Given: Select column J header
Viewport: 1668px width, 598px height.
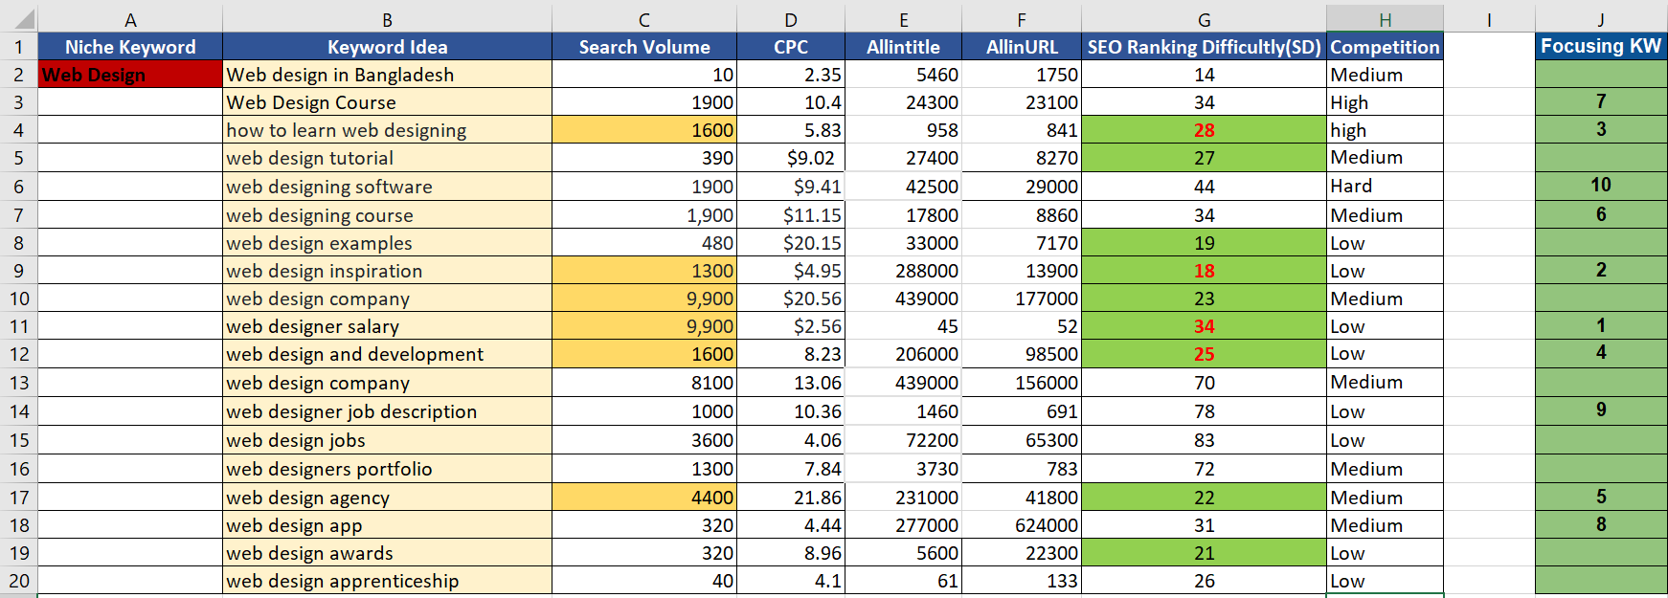Looking at the screenshot, I should click(1601, 19).
